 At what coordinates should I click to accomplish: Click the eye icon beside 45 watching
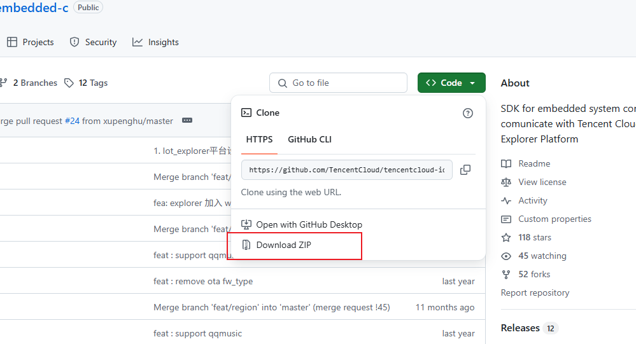506,256
